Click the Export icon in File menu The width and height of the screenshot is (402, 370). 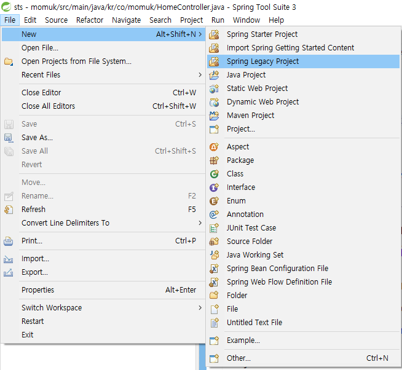tap(9, 272)
